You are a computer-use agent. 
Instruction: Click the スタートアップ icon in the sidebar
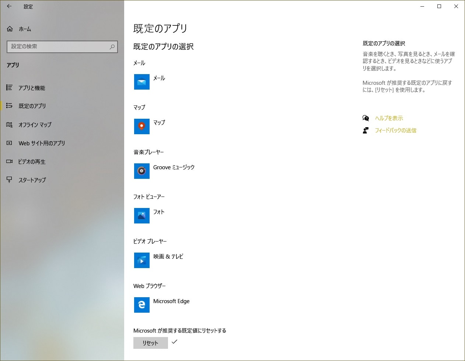coord(10,180)
